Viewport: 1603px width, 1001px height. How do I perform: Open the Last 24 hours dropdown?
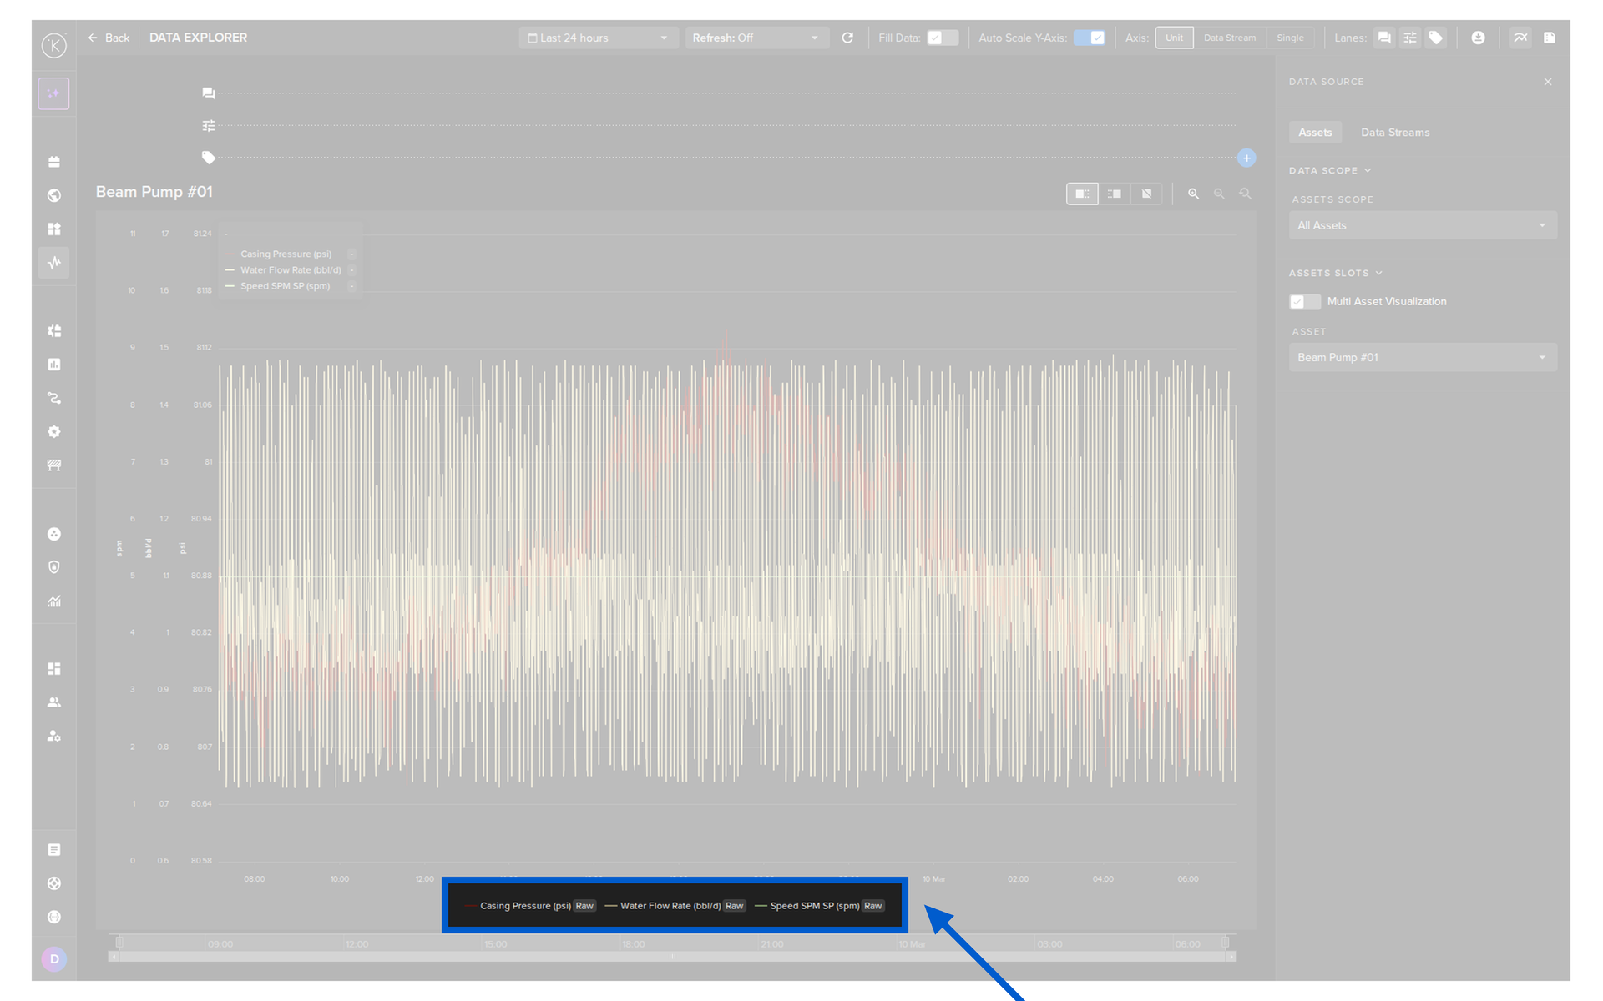(598, 38)
